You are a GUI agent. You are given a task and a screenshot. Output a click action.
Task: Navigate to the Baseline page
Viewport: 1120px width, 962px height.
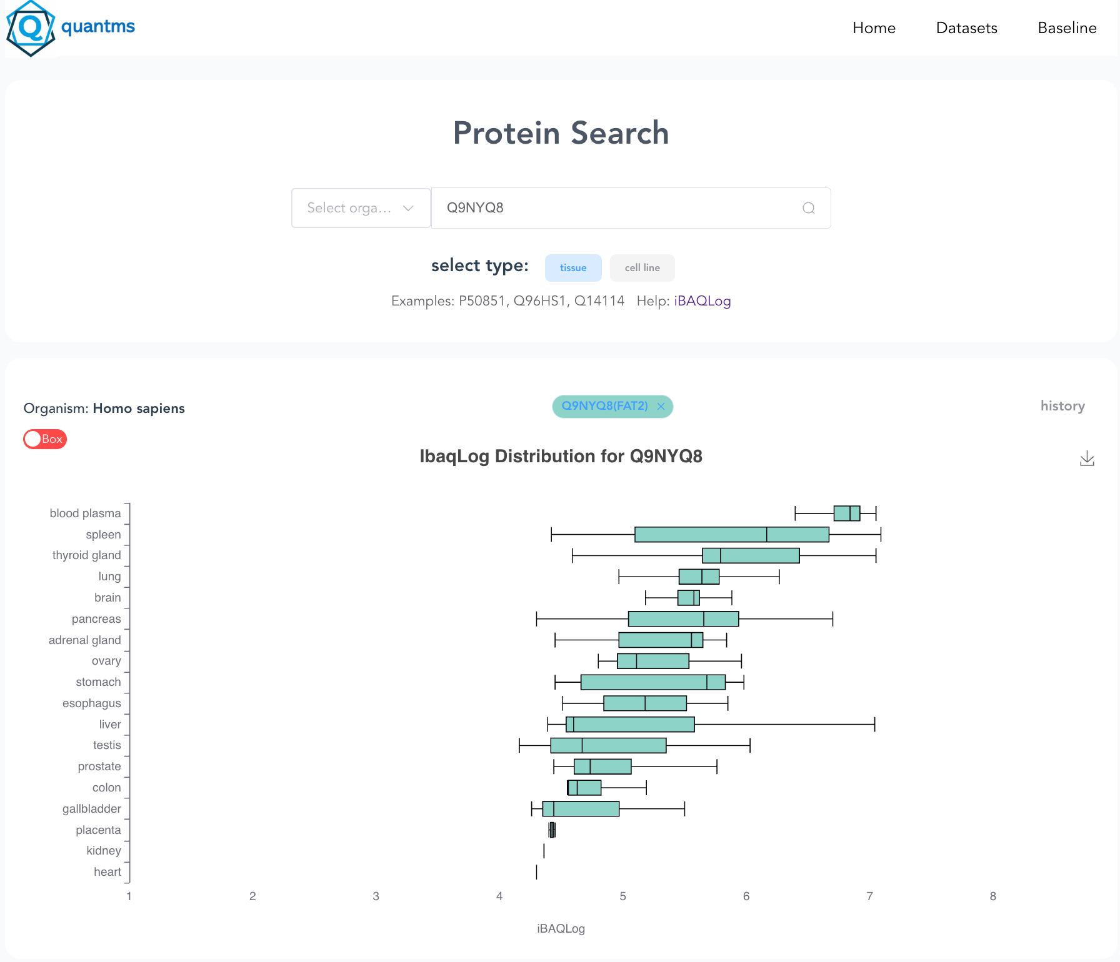click(1067, 28)
